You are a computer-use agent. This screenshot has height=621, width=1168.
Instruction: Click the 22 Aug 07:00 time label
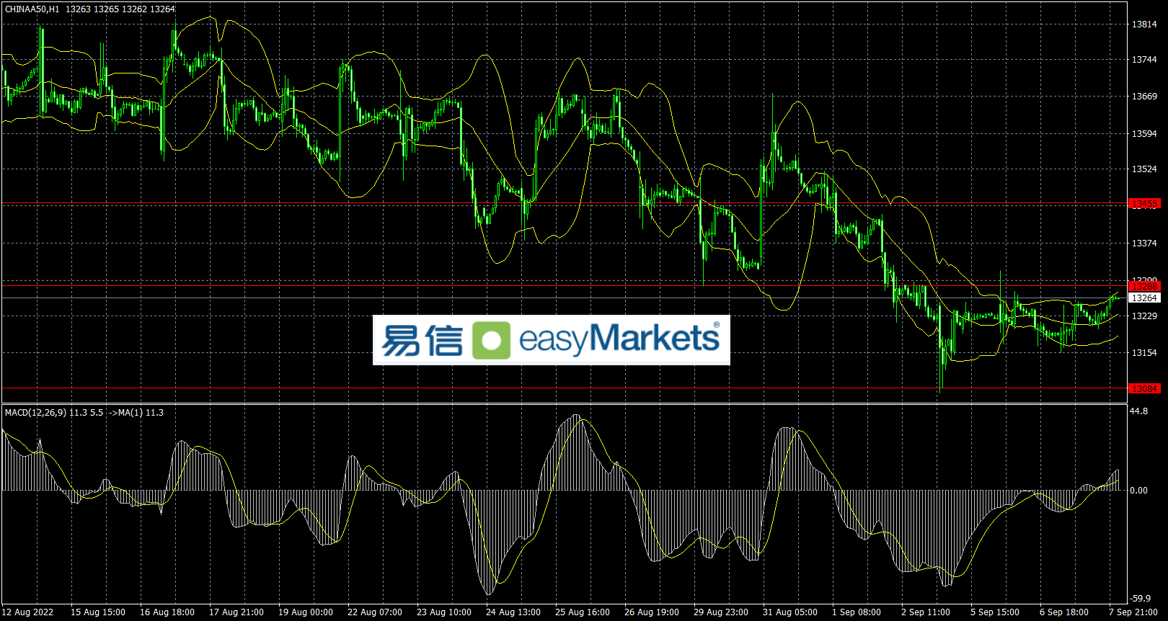click(x=375, y=612)
